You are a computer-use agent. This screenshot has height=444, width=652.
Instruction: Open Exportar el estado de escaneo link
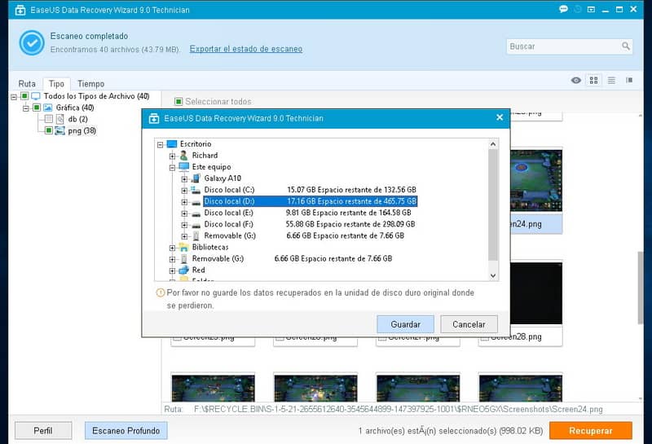[x=246, y=49]
